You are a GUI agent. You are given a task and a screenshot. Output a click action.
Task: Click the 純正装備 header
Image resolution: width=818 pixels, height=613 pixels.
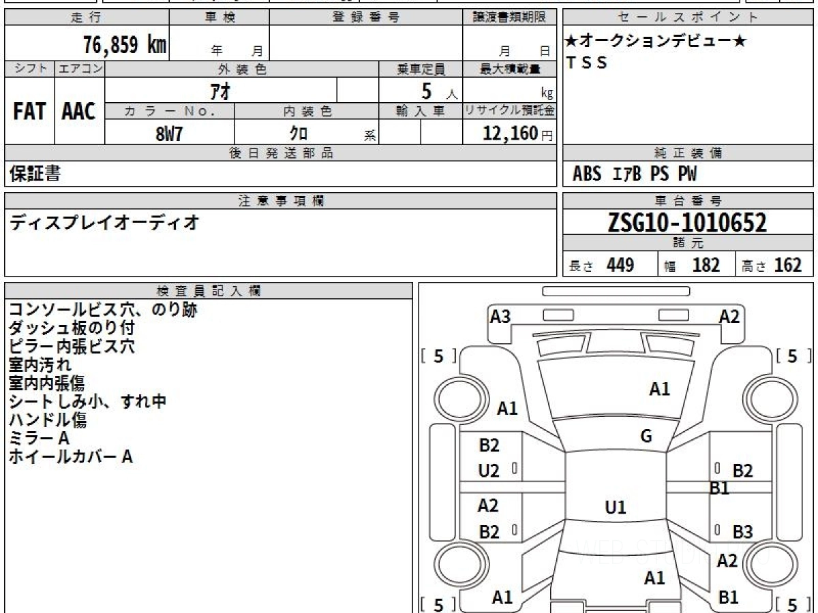[688, 153]
